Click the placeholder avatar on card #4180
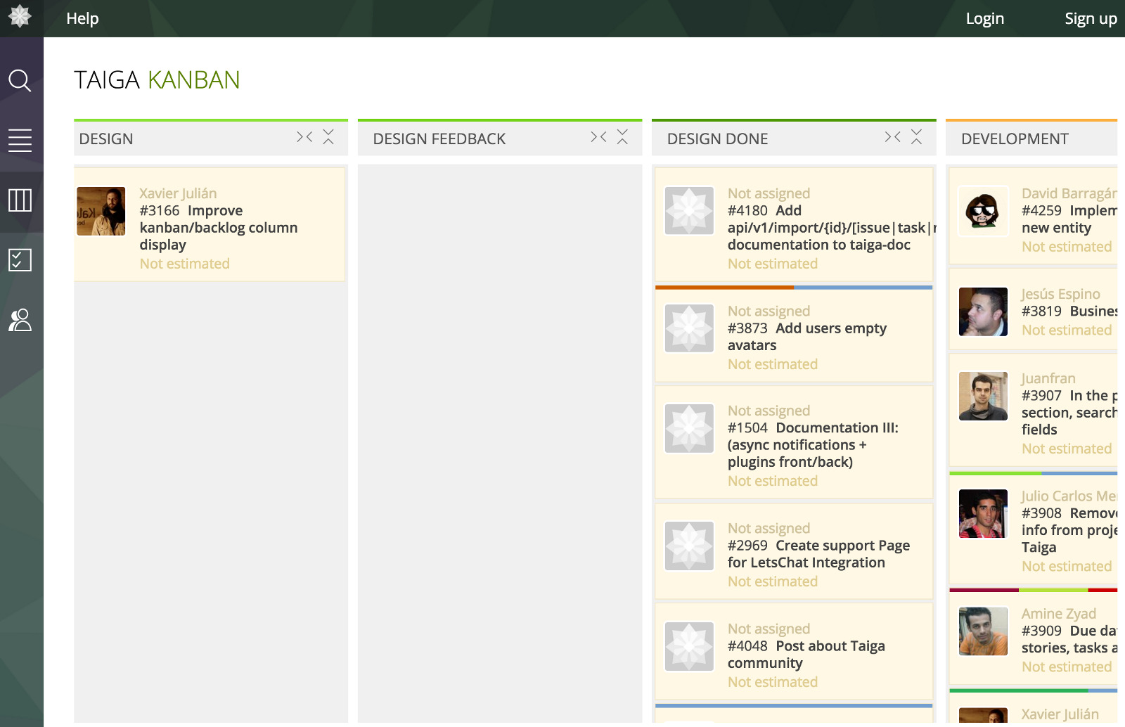This screenshot has height=727, width=1125. pyautogui.click(x=689, y=211)
